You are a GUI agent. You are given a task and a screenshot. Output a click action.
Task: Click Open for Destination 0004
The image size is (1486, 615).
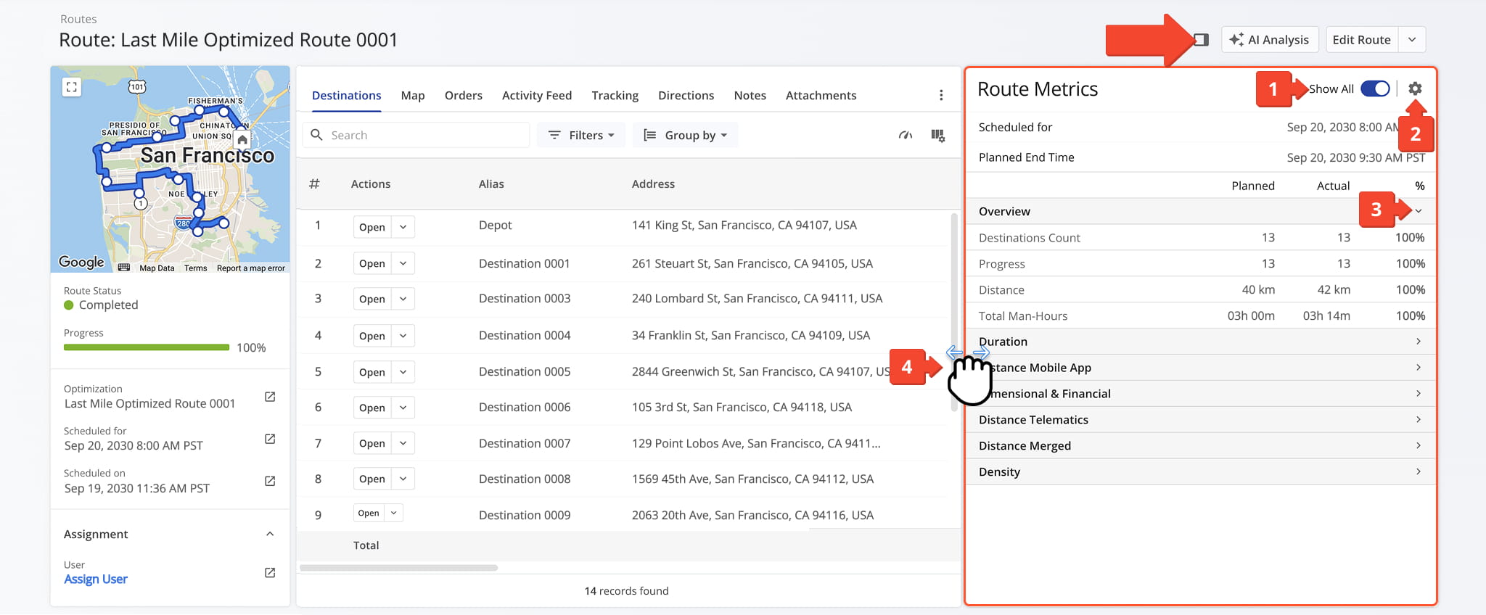372,336
